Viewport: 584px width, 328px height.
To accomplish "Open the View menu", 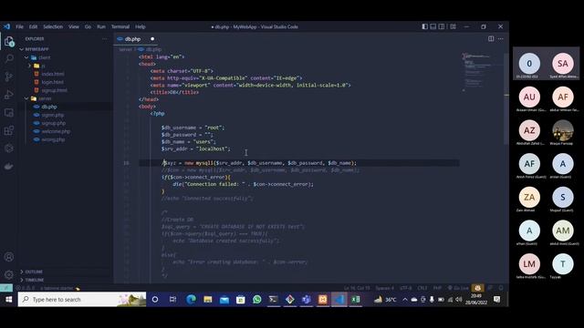I will 73,26.
